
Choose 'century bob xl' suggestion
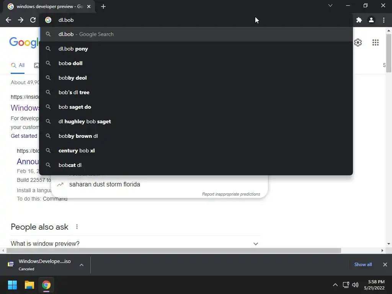click(196, 150)
